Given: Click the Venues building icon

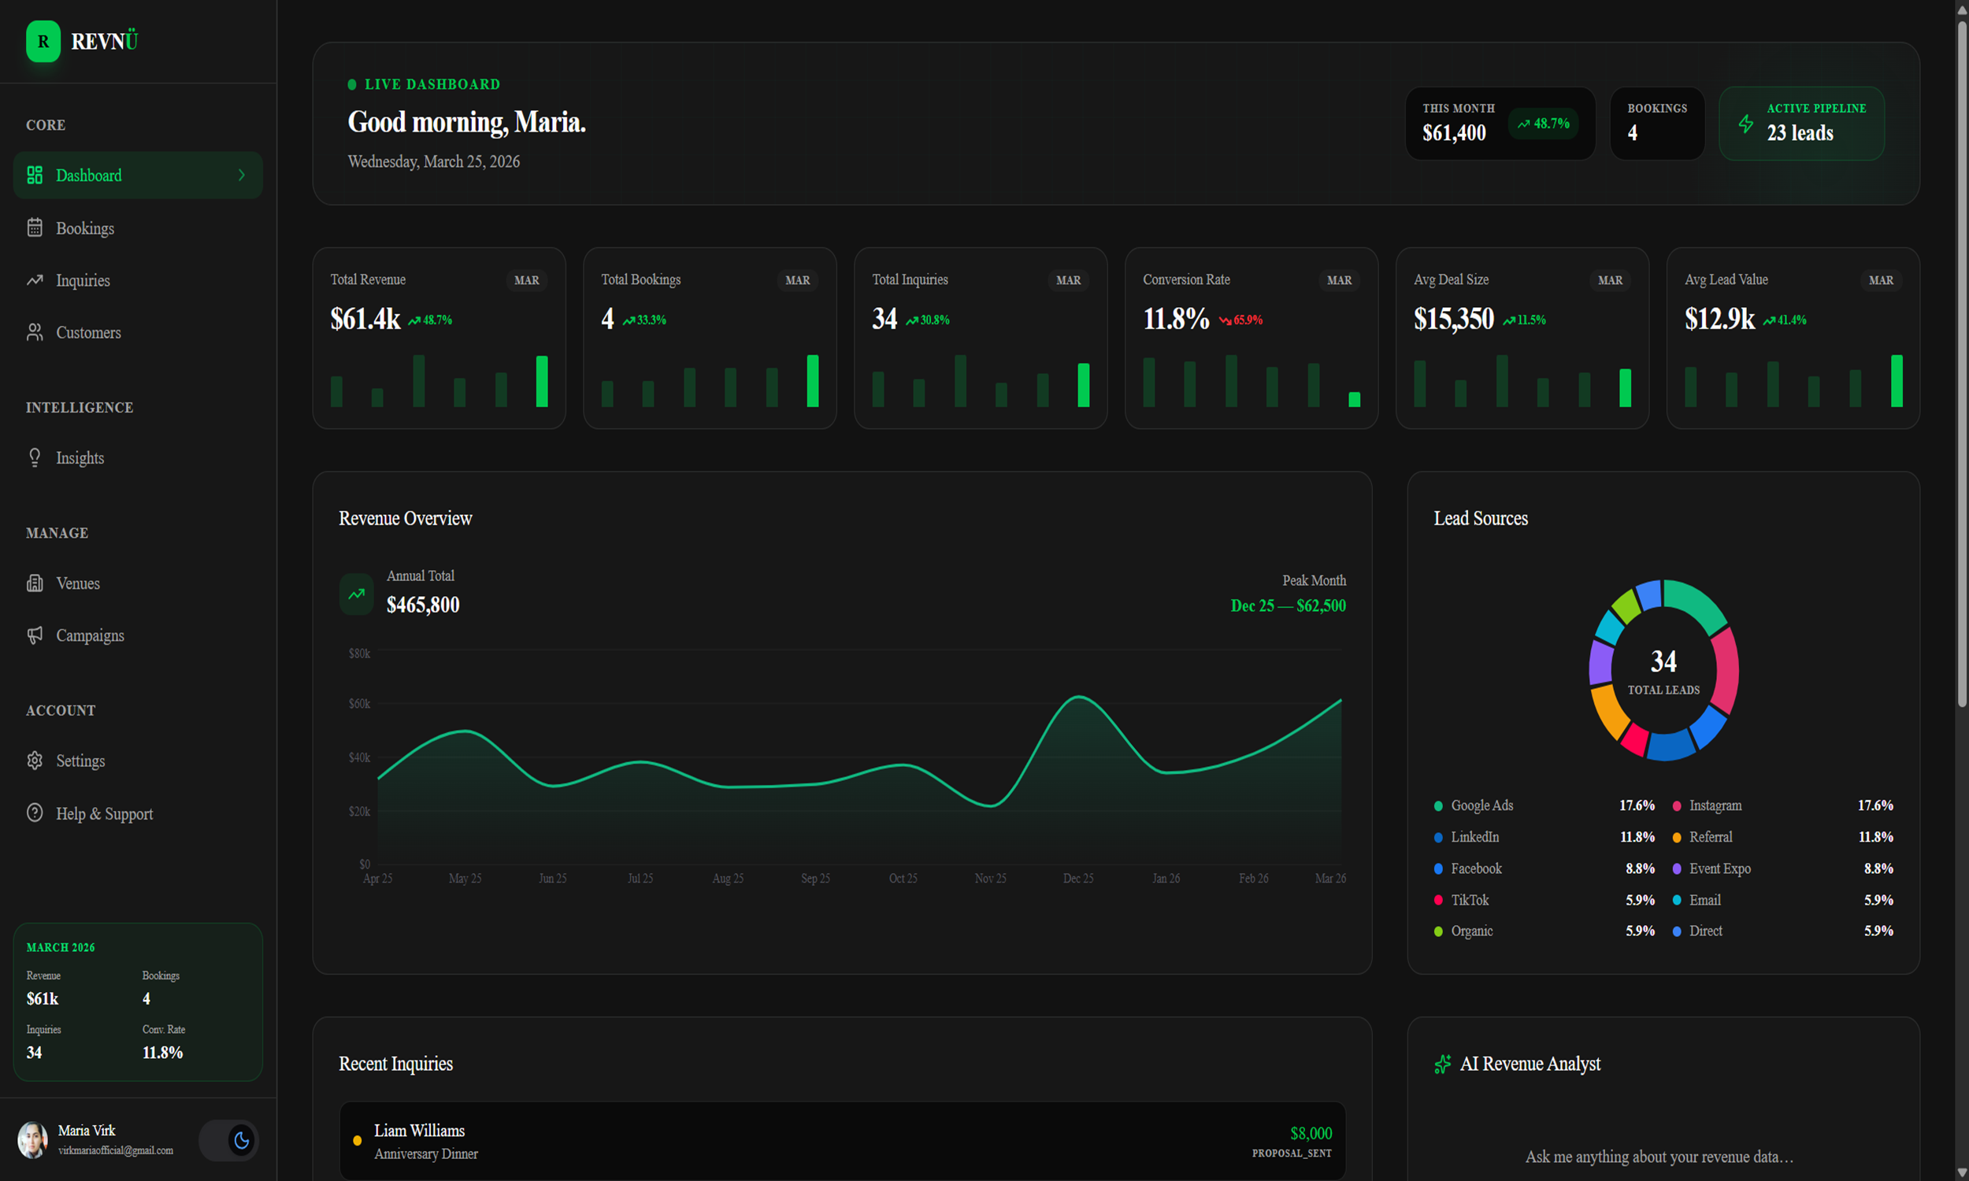Looking at the screenshot, I should pyautogui.click(x=34, y=583).
